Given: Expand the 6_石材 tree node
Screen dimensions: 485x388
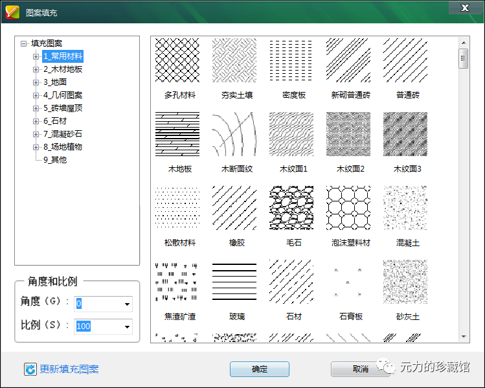Looking at the screenshot, I should pyautogui.click(x=36, y=121).
